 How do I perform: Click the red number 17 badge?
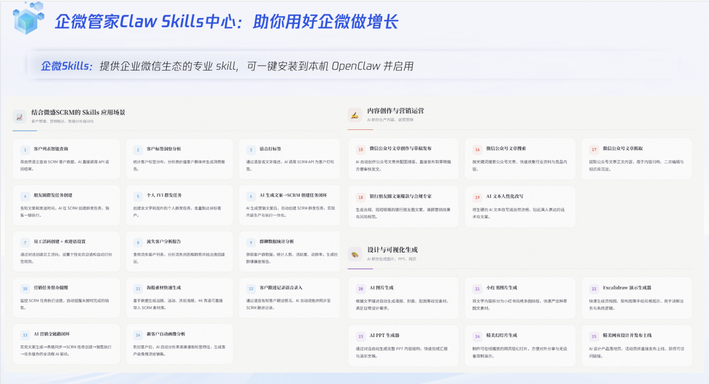coord(594,149)
